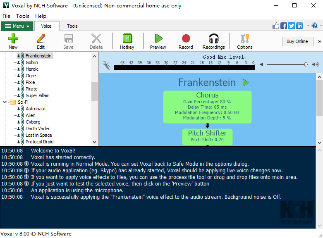Click the volume slider handle
Image resolution: width=323 pixels, height=238 pixels.
[306, 64]
